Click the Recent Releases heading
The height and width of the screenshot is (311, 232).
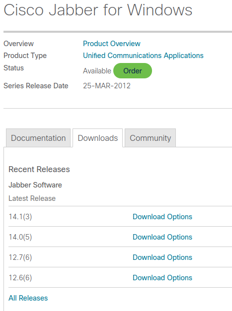pyautogui.click(x=39, y=169)
